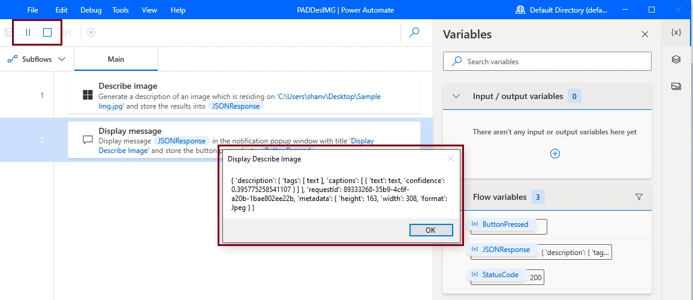Click the Input / output variables count 0
This screenshot has width=693, height=300.
click(574, 96)
